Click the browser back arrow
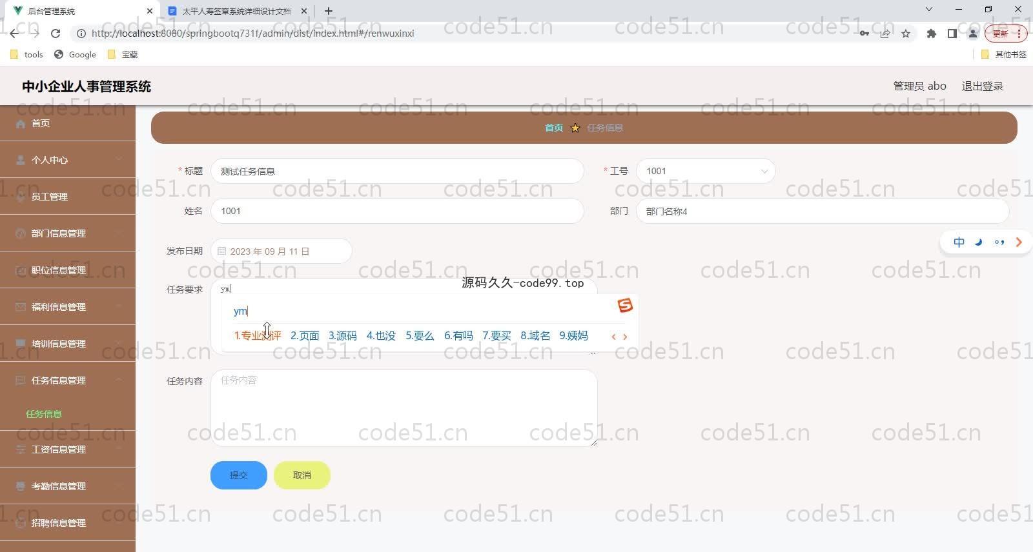 14,34
